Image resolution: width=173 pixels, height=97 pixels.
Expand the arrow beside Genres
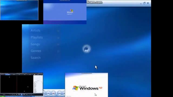58,51
